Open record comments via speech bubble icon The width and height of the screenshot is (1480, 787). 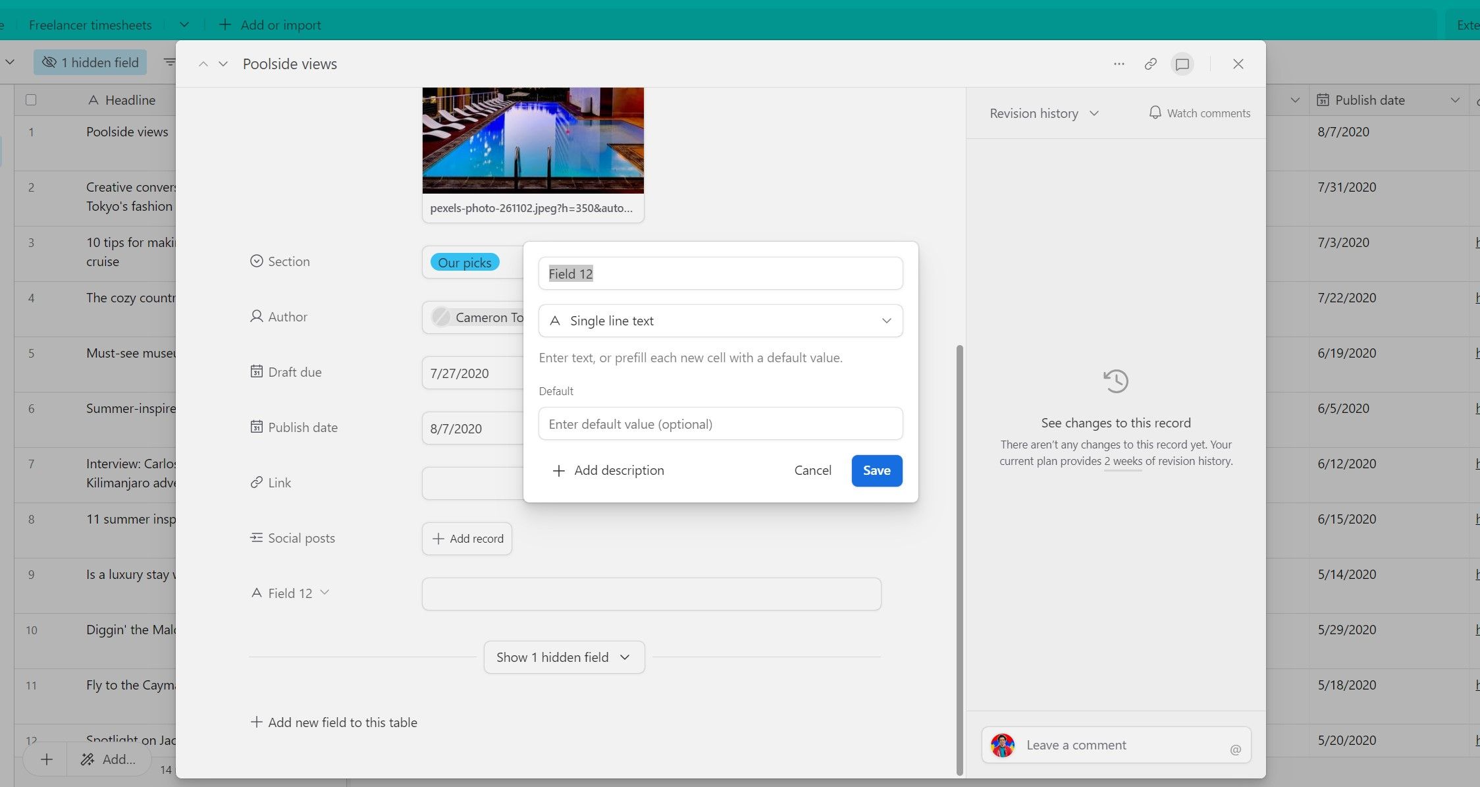tap(1182, 63)
